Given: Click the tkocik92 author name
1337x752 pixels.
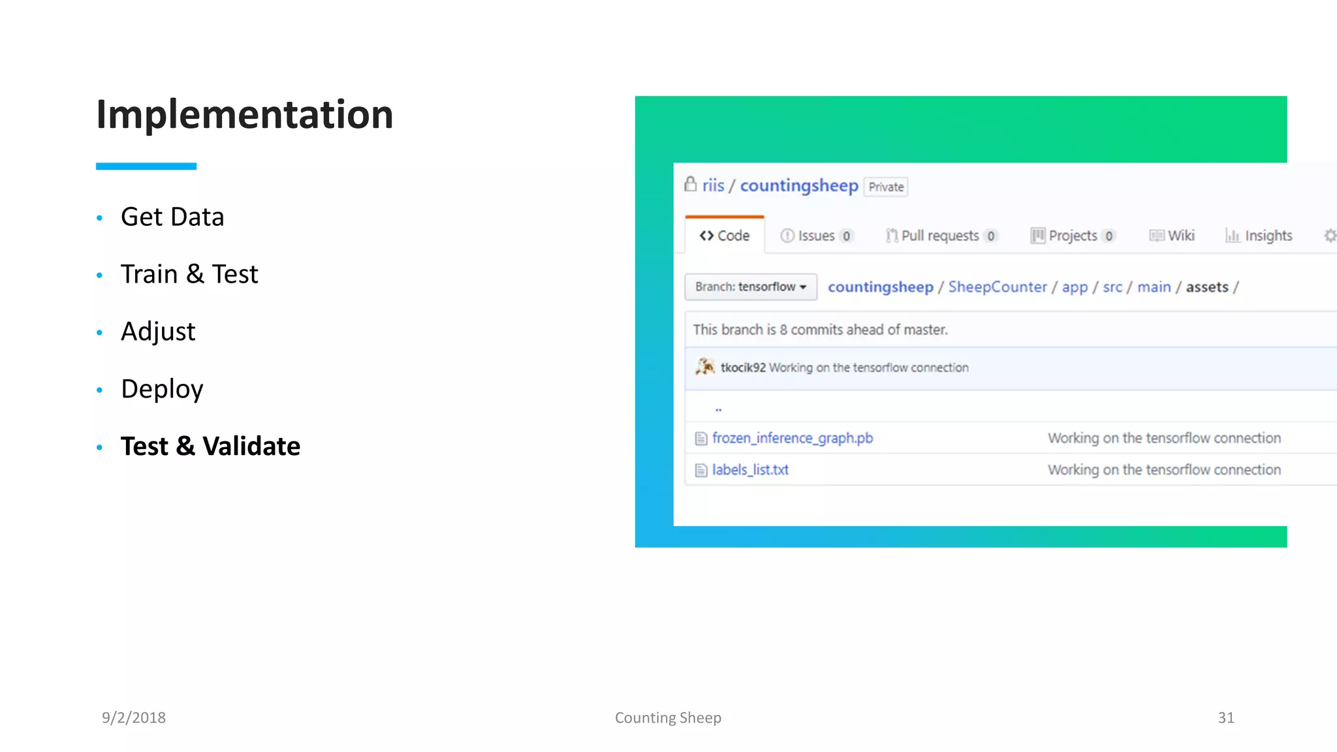Looking at the screenshot, I should [x=743, y=368].
